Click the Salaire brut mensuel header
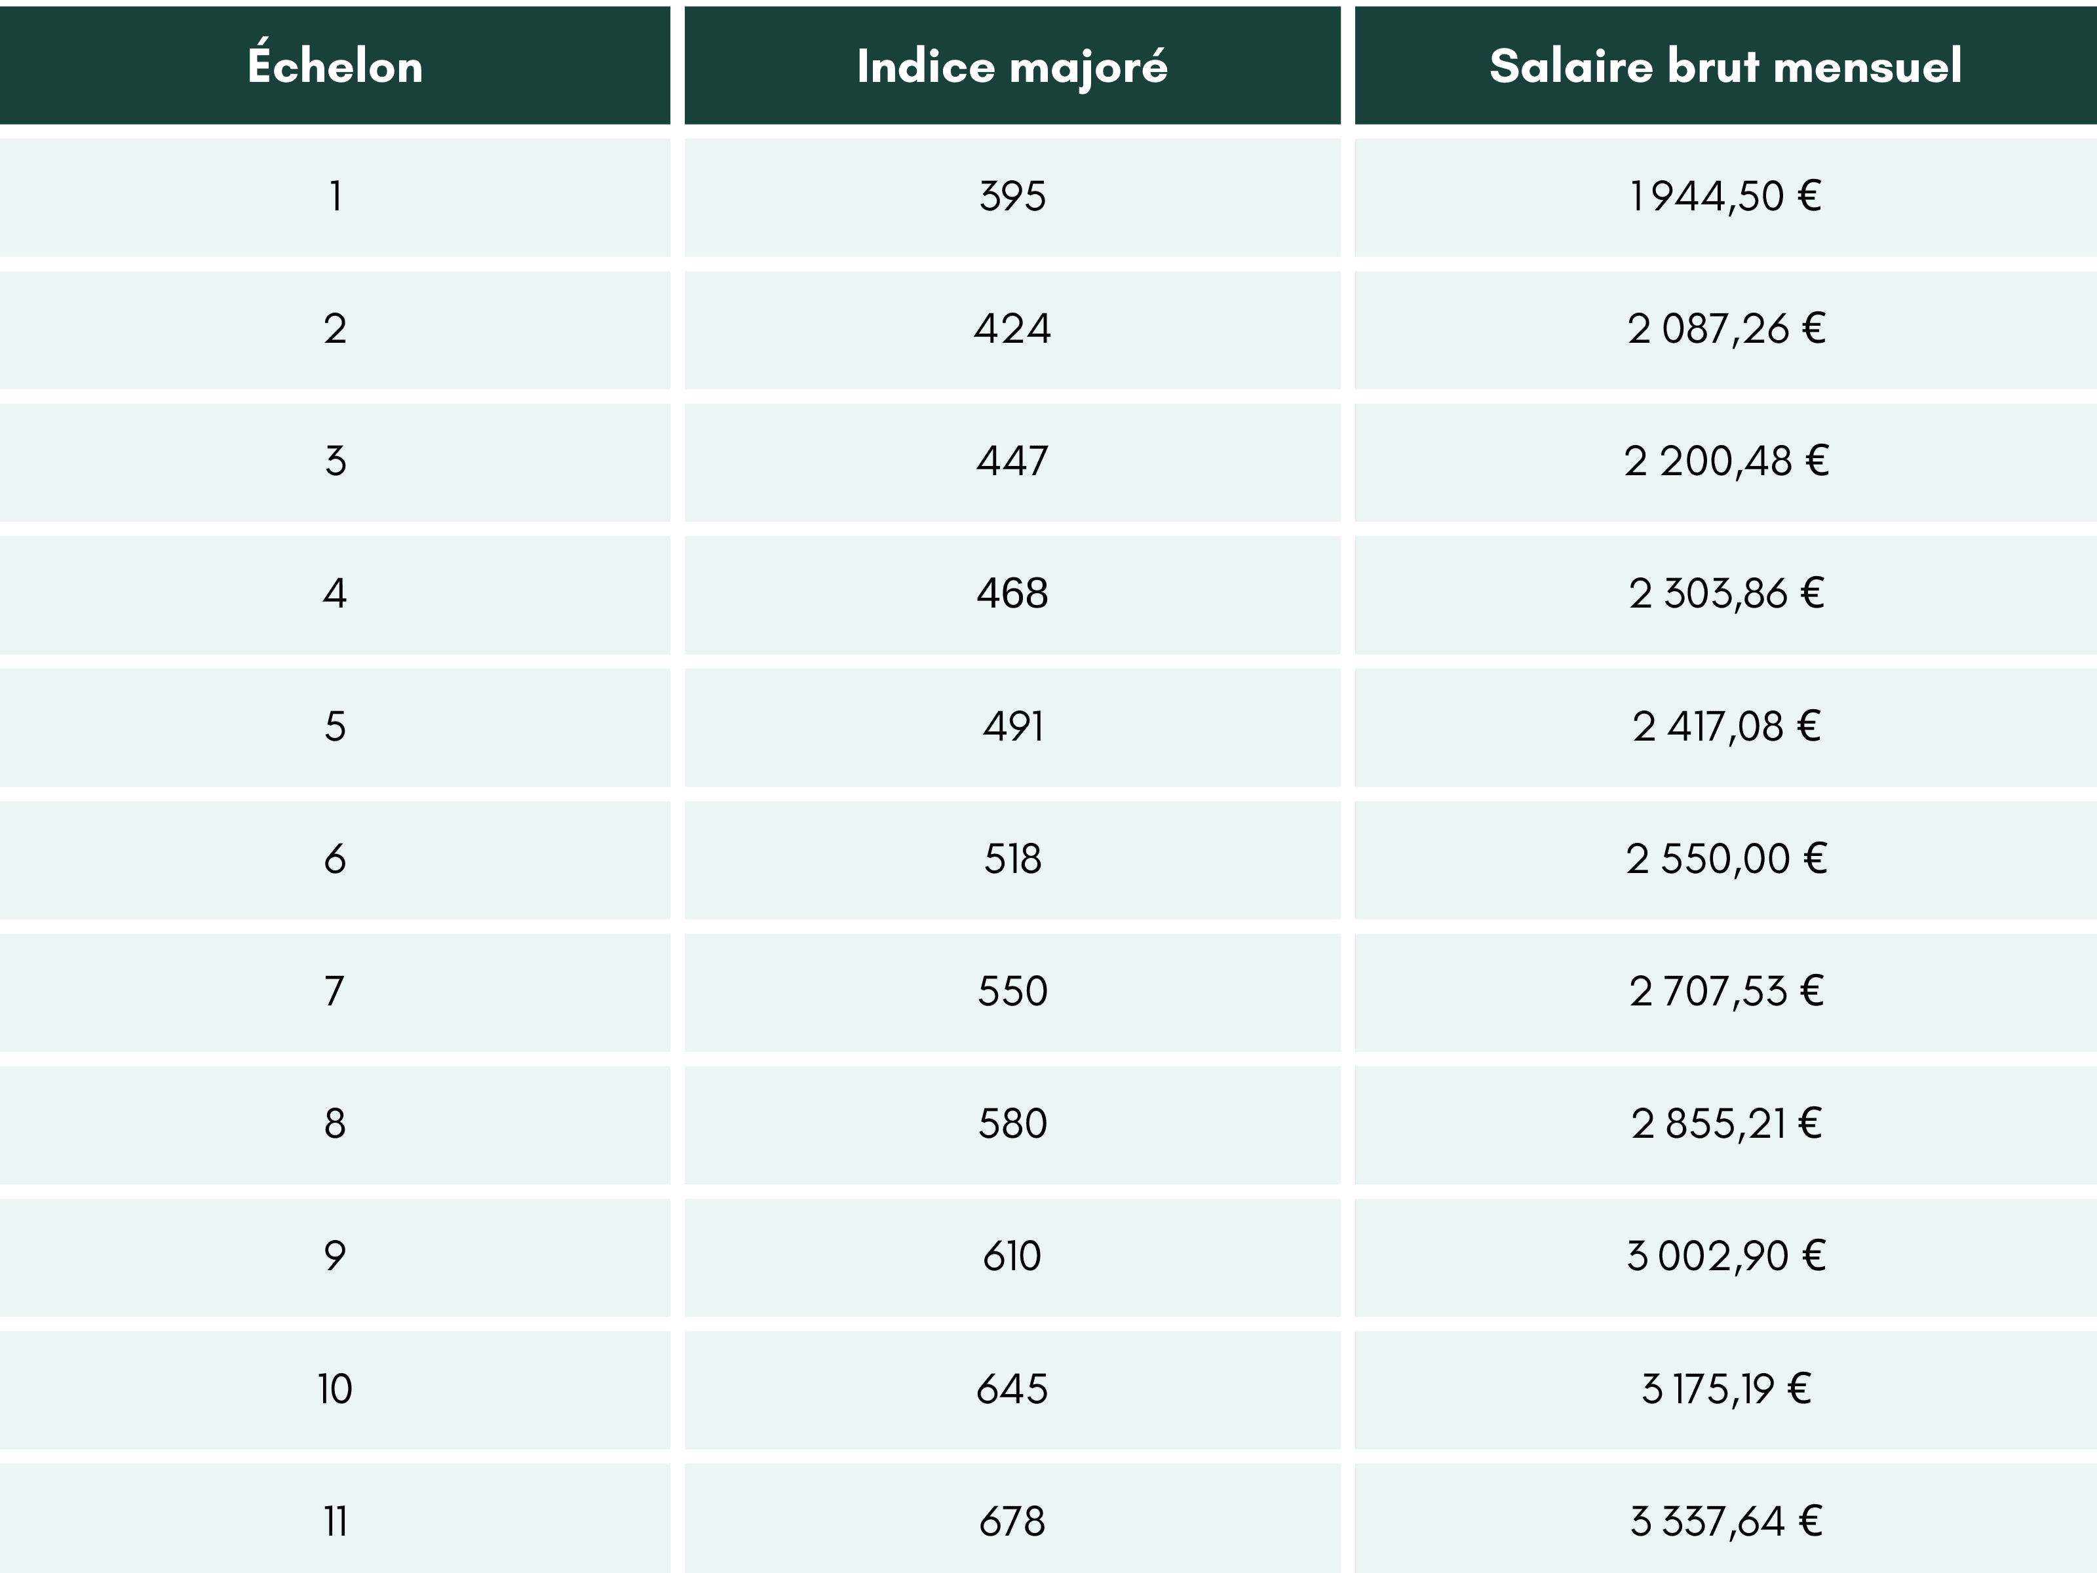Screen dimensions: 2097x1573 pyautogui.click(x=1724, y=66)
